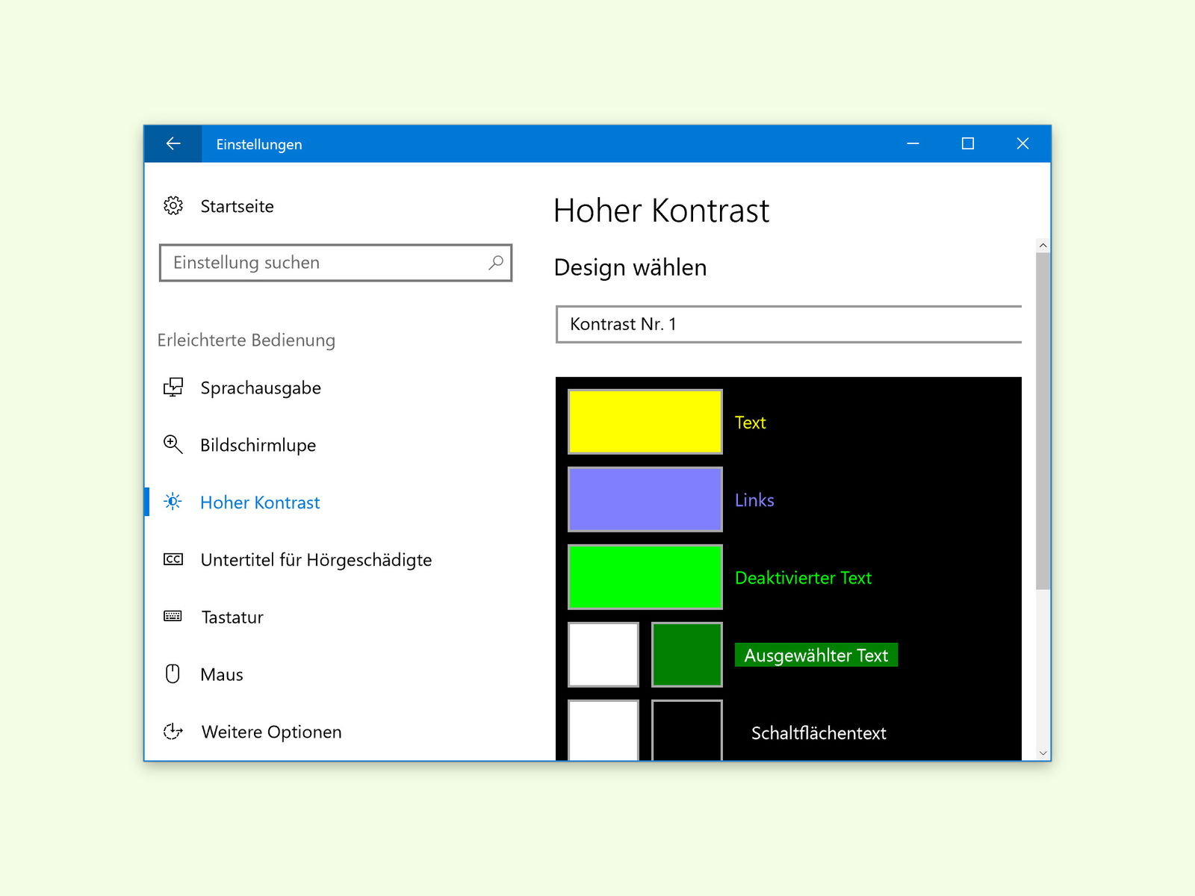Click the 'Einstellungen' window title
Screen dimensions: 1195x896
coord(259,145)
